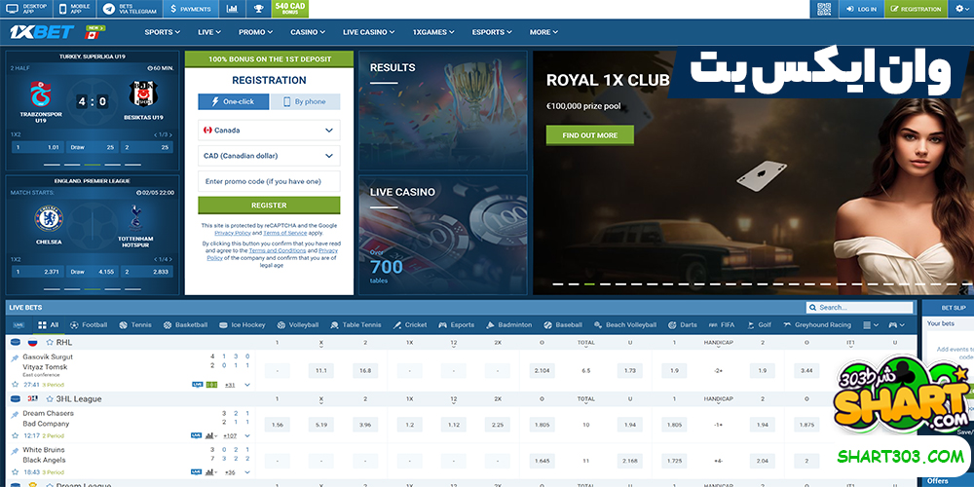Click the green Register button
The image size is (974, 487).
(x=269, y=205)
